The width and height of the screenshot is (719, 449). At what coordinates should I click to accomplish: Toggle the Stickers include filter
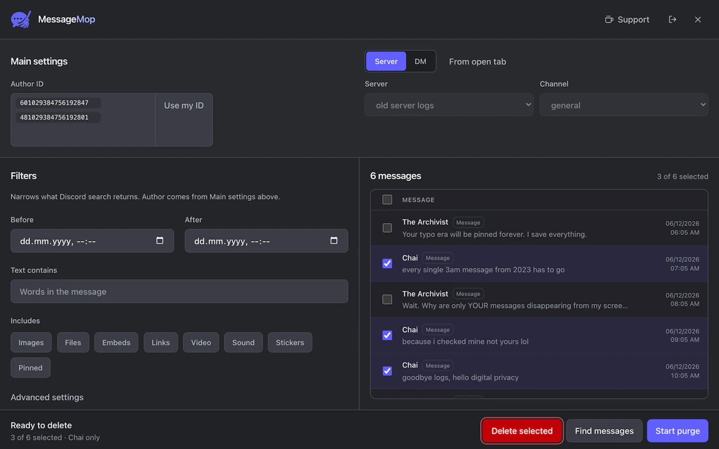[290, 343]
